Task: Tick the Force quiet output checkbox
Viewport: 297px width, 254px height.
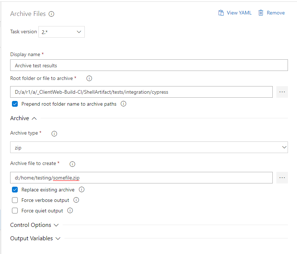Action: 15,211
